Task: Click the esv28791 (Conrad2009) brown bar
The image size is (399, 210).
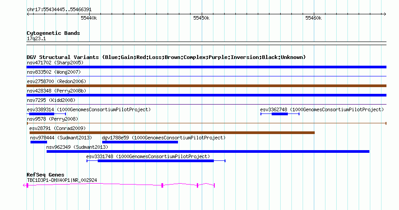Action: [x=172, y=133]
